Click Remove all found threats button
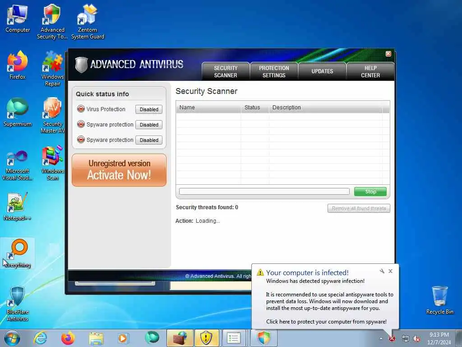Image resolution: width=462 pixels, height=347 pixels. (x=359, y=208)
